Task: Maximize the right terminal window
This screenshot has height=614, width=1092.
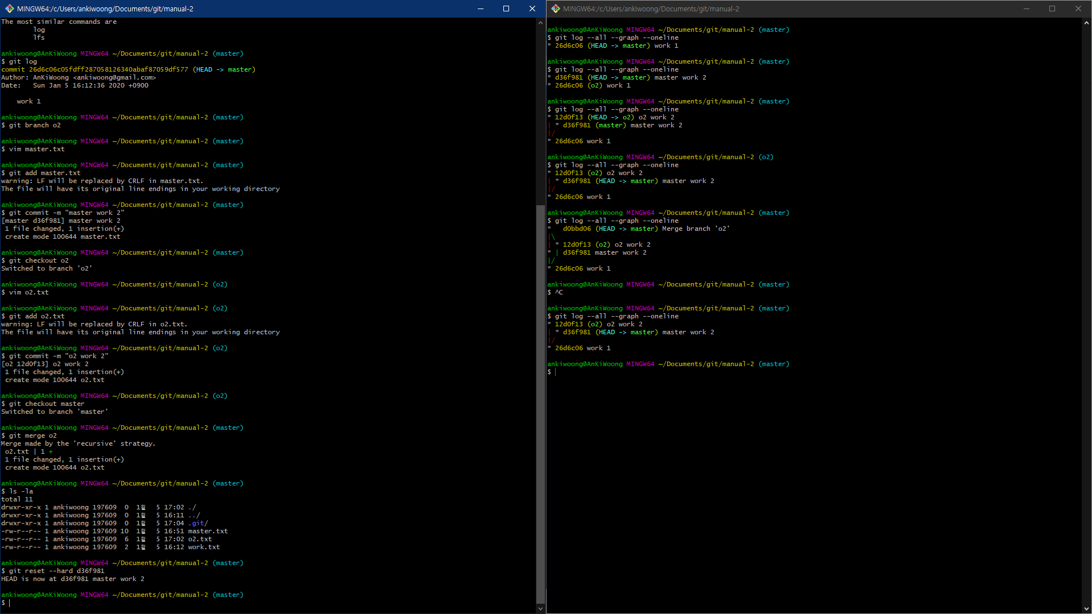Action: [1052, 9]
